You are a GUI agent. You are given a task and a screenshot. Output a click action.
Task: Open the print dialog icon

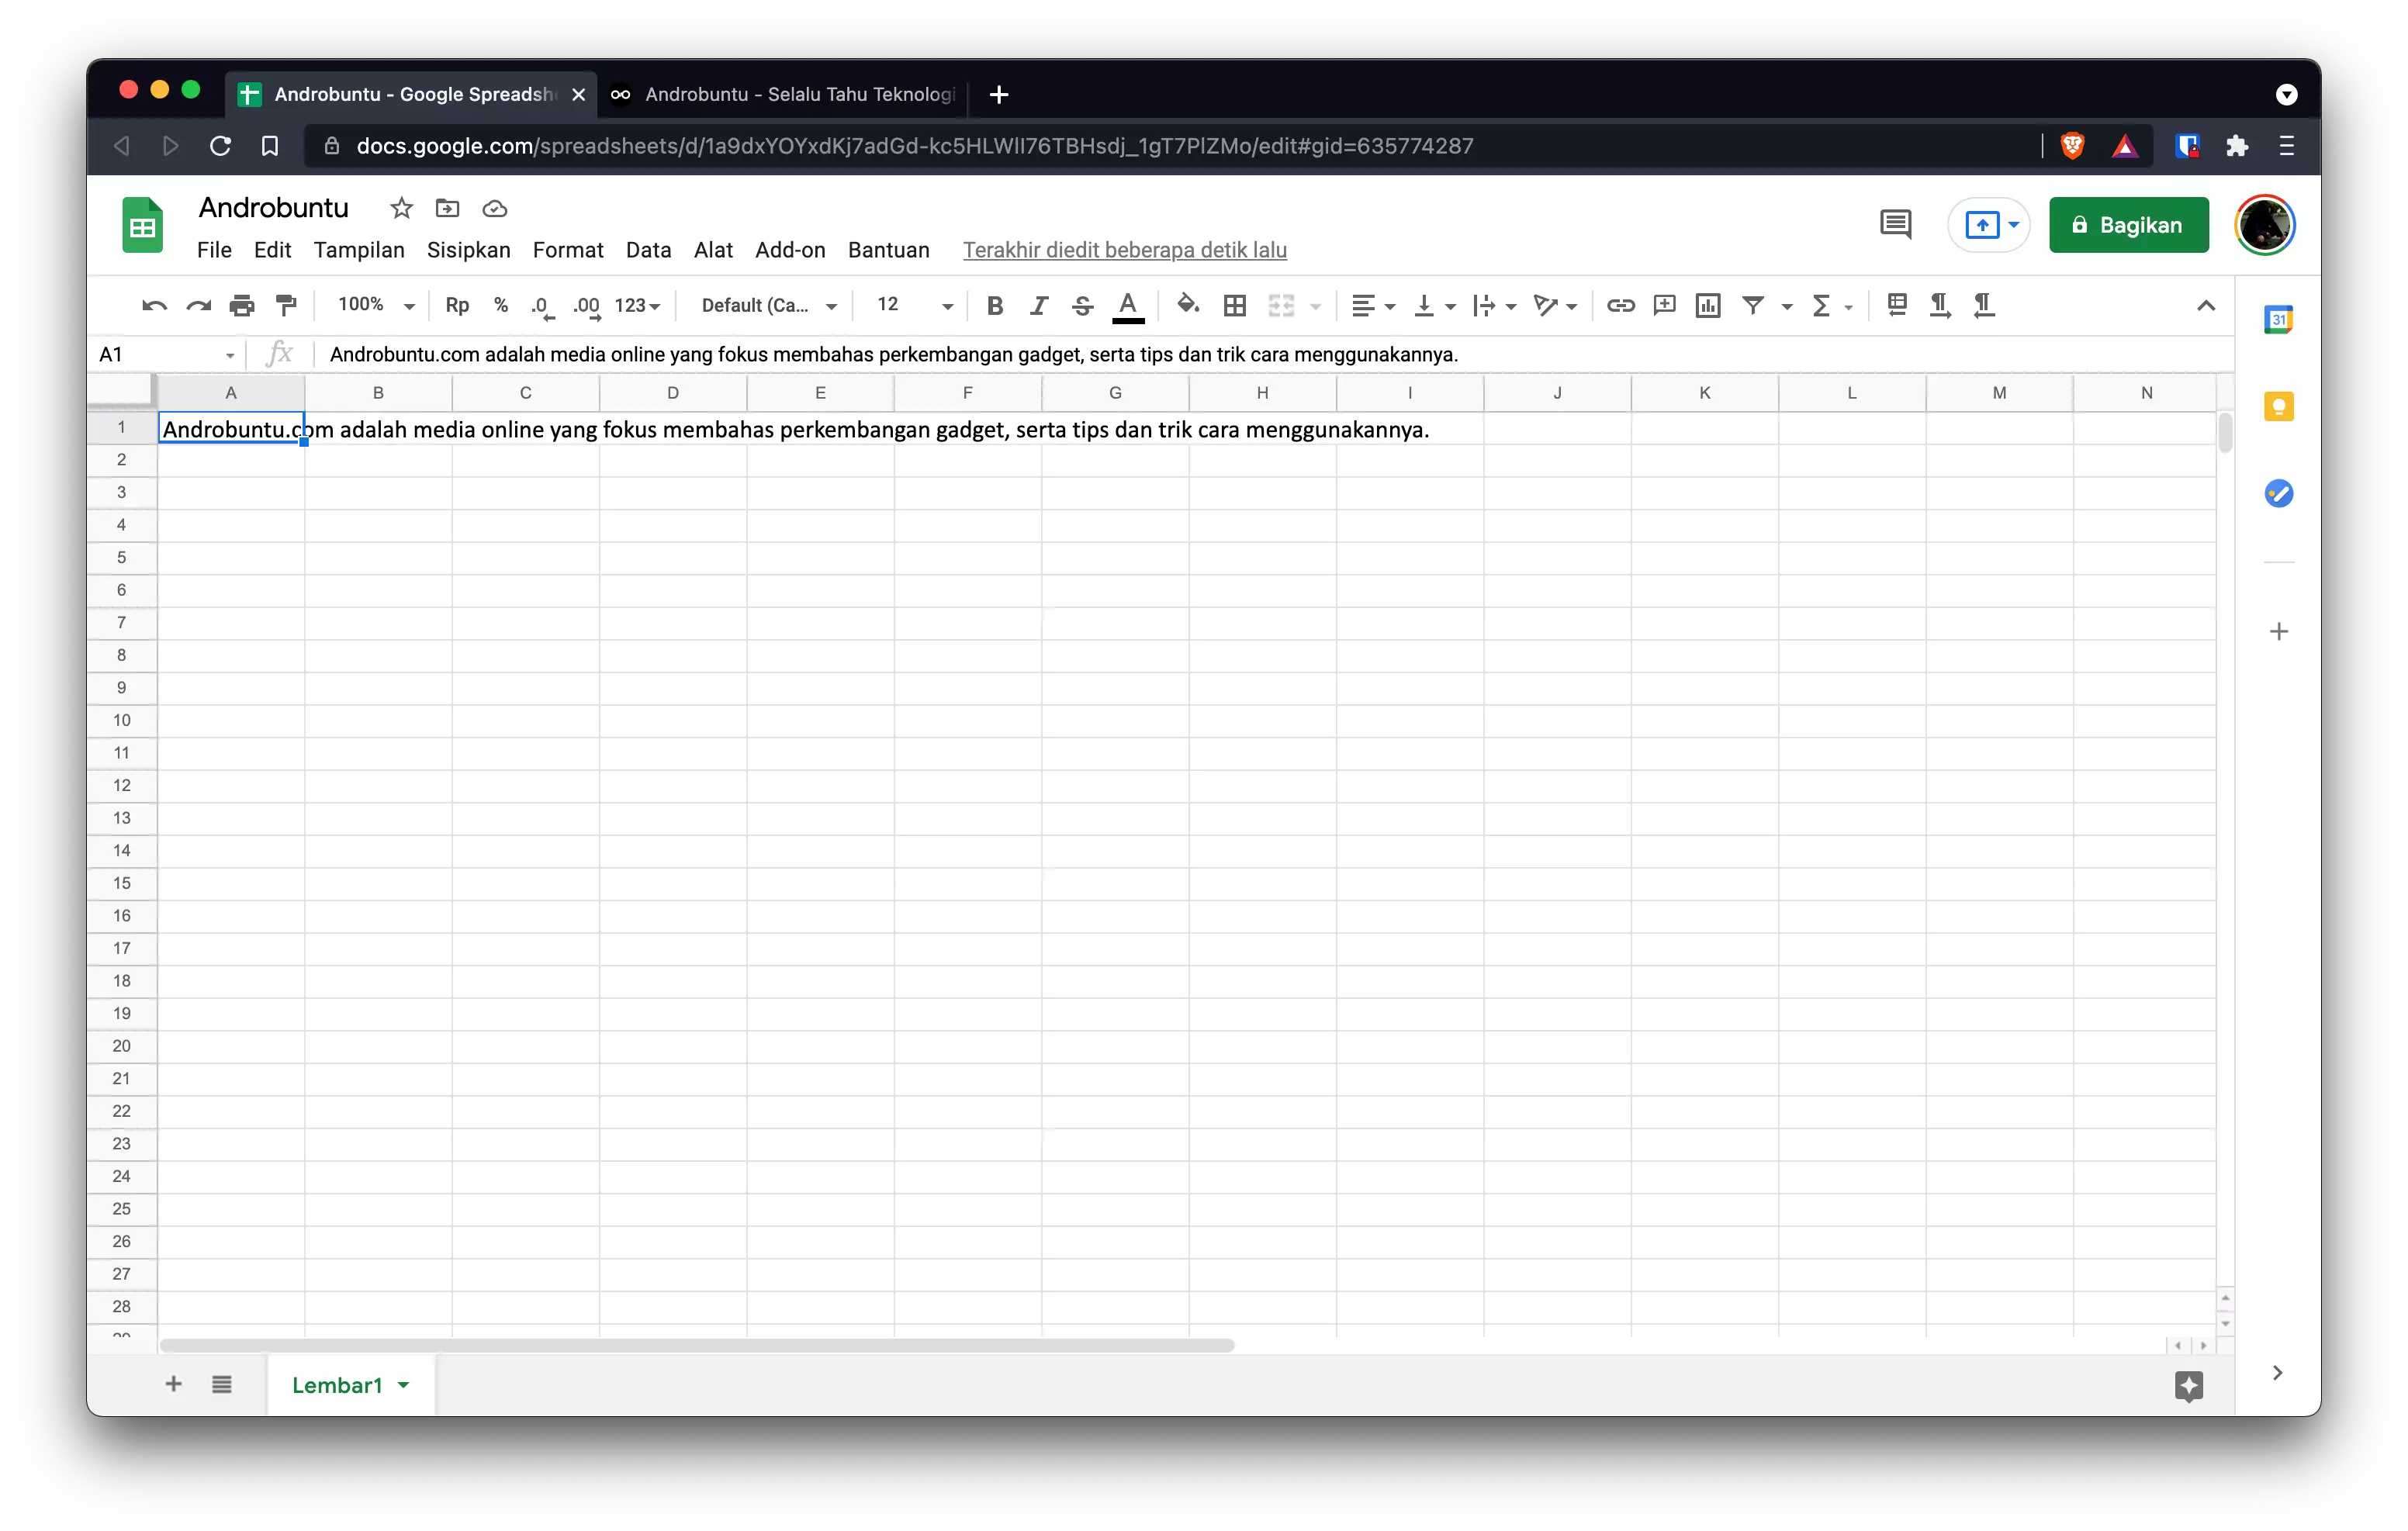pyautogui.click(x=241, y=306)
